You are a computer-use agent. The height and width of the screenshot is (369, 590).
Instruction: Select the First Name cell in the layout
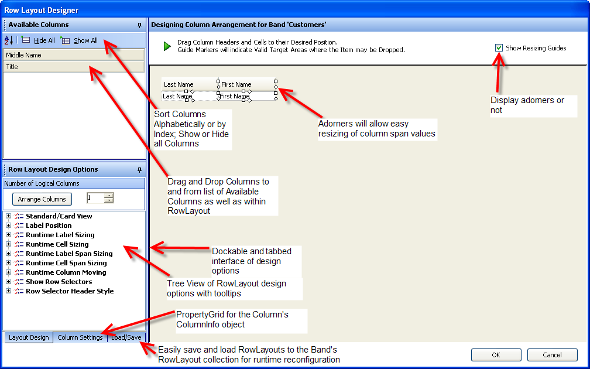246,96
